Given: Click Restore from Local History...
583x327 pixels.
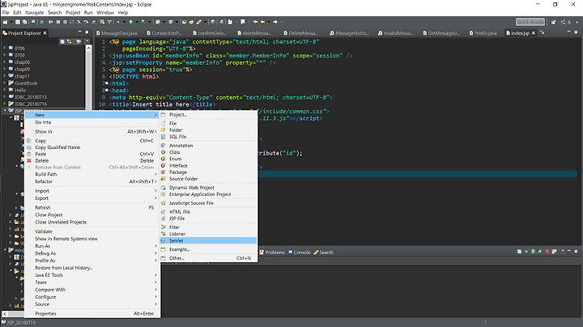Looking at the screenshot, I should tap(92, 268).
